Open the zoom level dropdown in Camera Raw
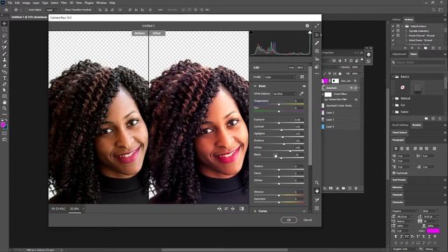The image size is (448, 252). pos(83,209)
